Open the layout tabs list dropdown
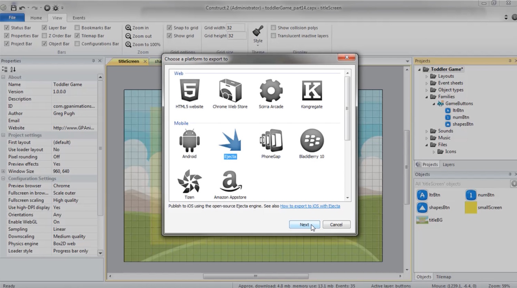The image size is (517, 288). pyautogui.click(x=407, y=61)
